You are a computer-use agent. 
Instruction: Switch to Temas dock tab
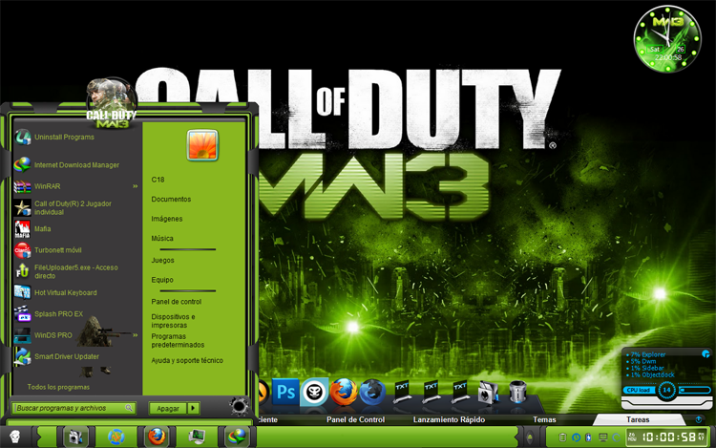coord(544,419)
